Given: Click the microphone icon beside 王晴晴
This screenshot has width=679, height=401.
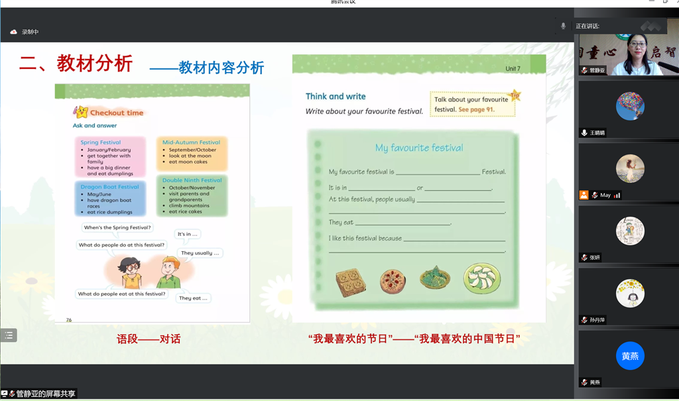Looking at the screenshot, I should 585,133.
